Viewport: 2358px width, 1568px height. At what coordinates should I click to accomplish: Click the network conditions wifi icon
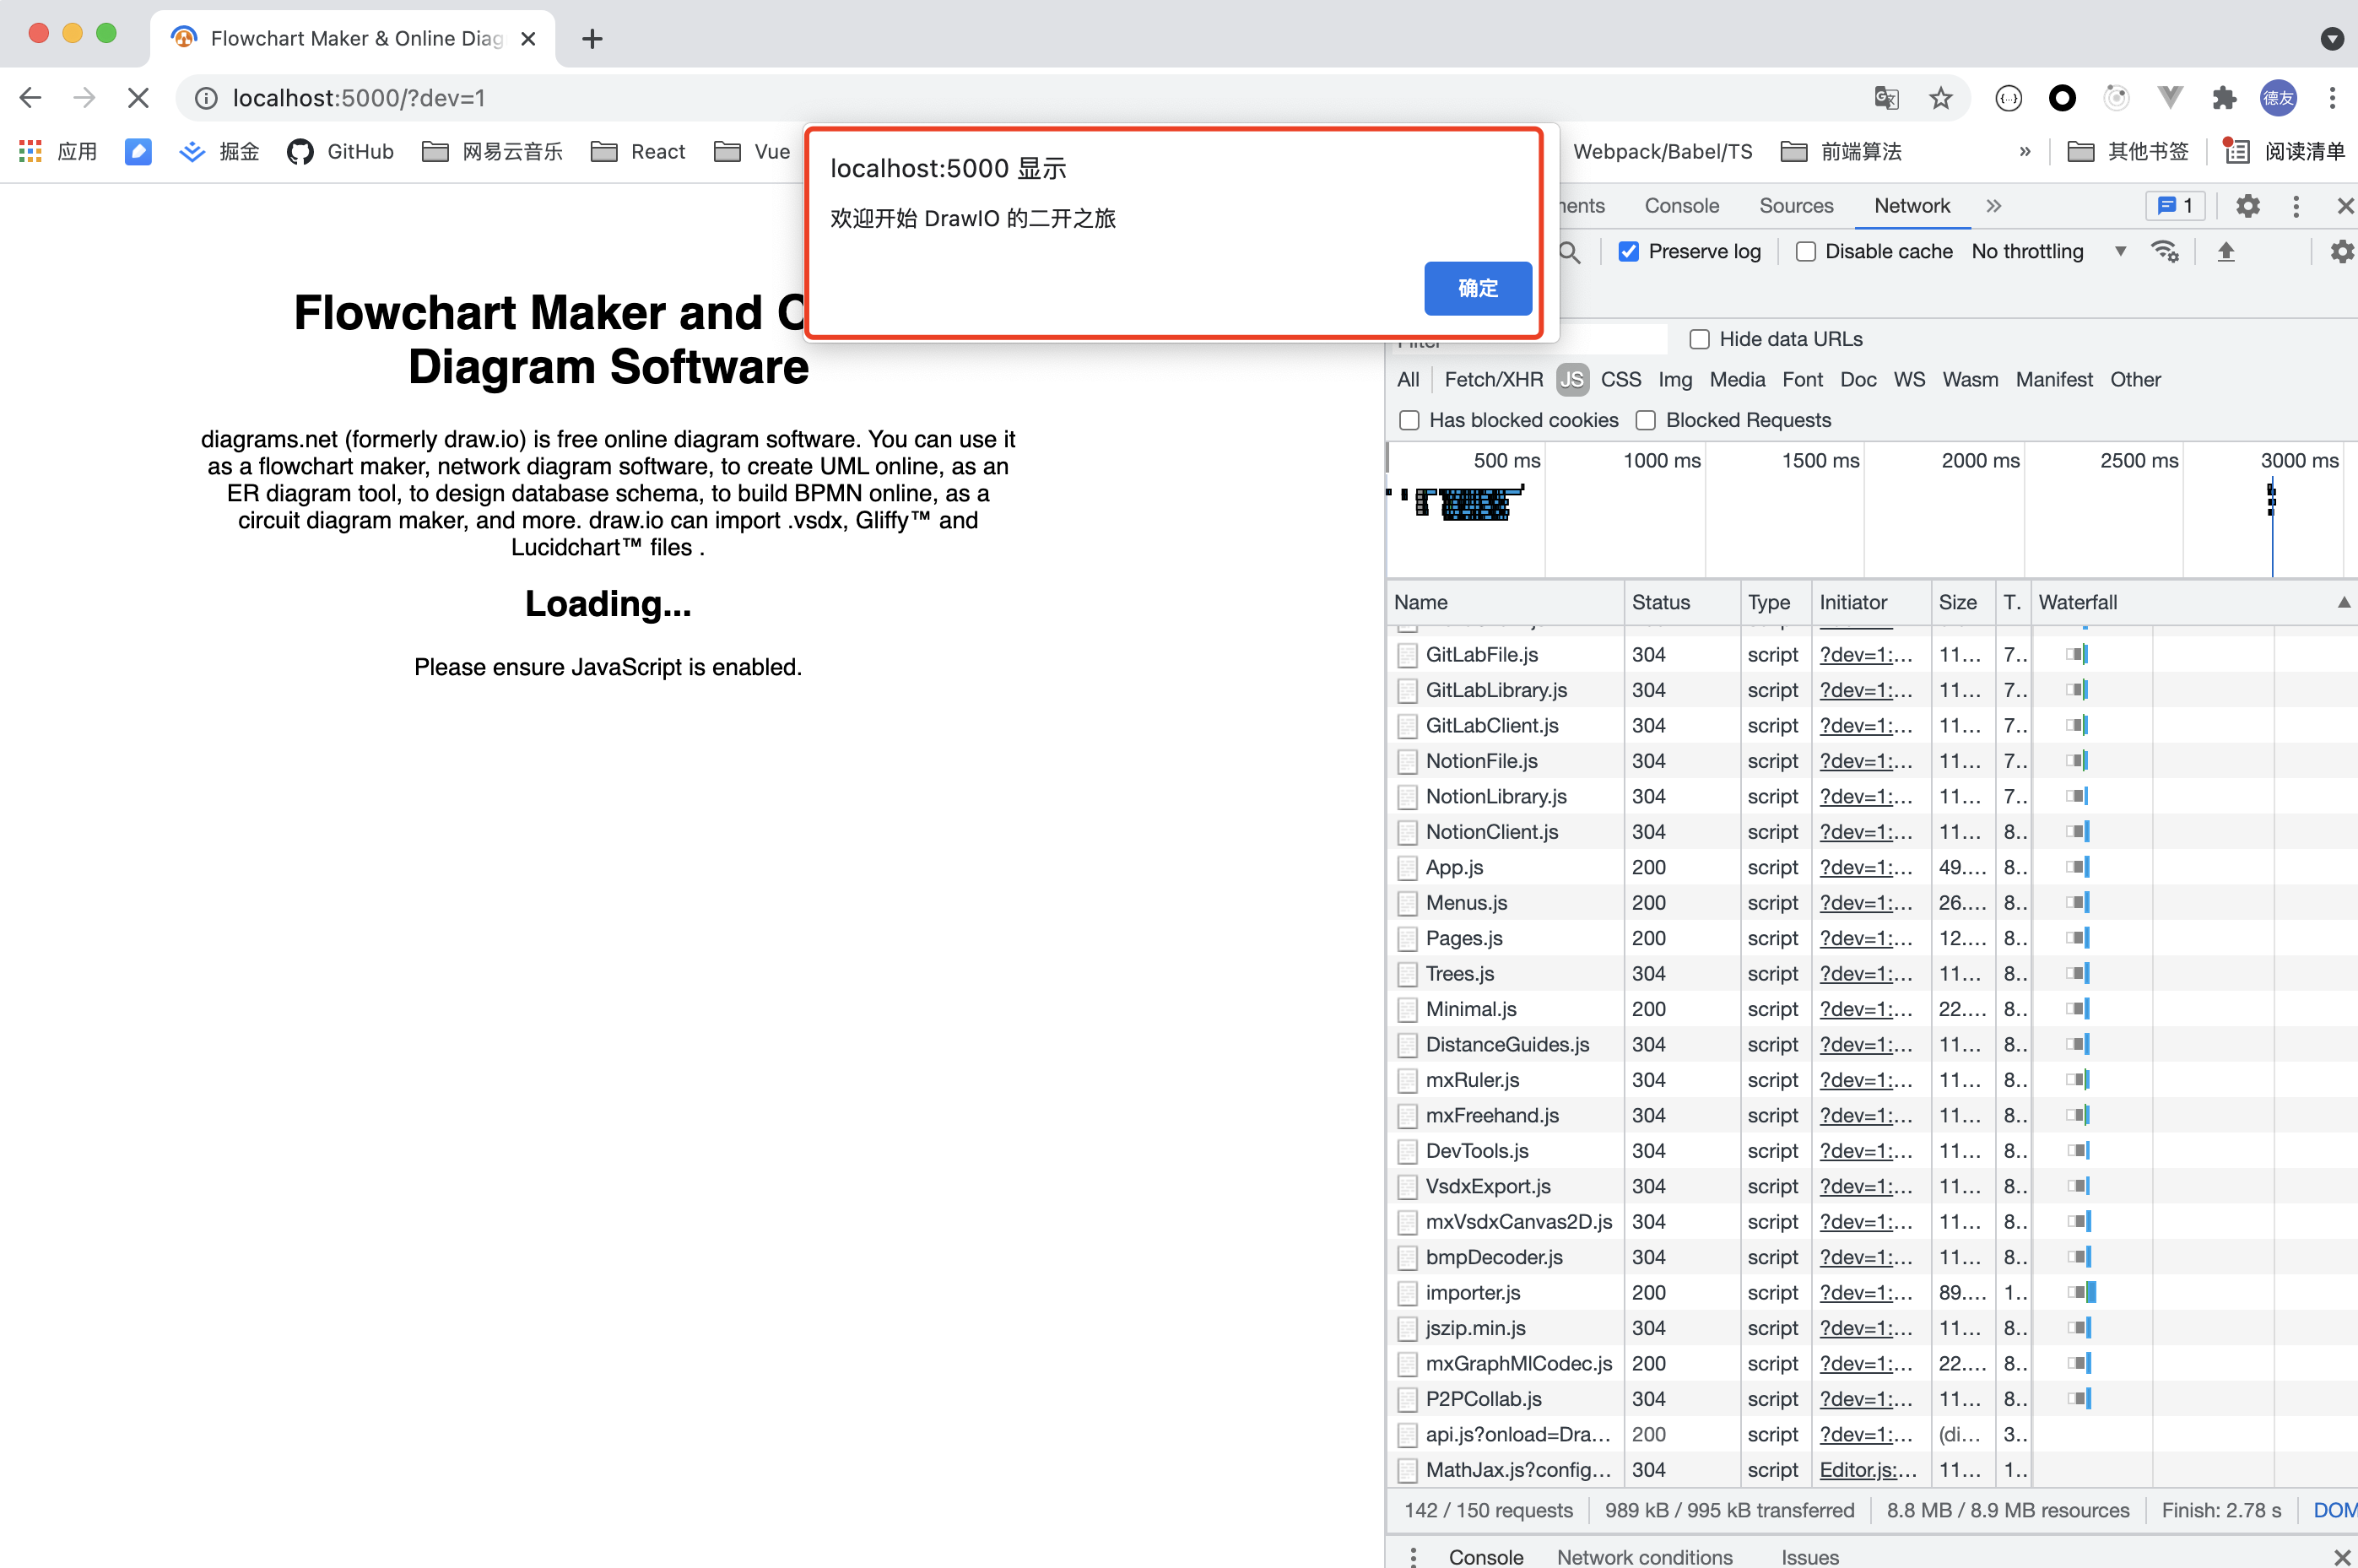tap(2164, 252)
